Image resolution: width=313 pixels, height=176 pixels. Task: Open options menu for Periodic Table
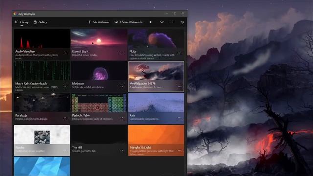pyautogui.click(x=122, y=118)
